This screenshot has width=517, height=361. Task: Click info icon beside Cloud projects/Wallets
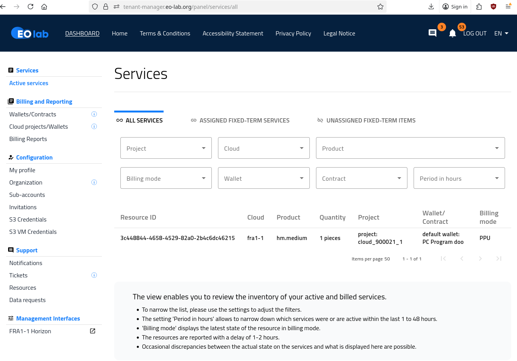click(94, 127)
